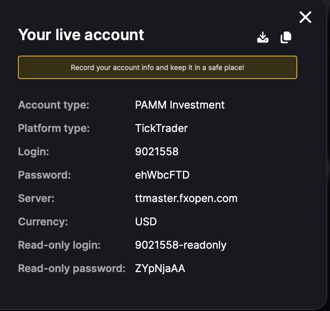Close the live account dialog
The width and height of the screenshot is (330, 311).
305,17
